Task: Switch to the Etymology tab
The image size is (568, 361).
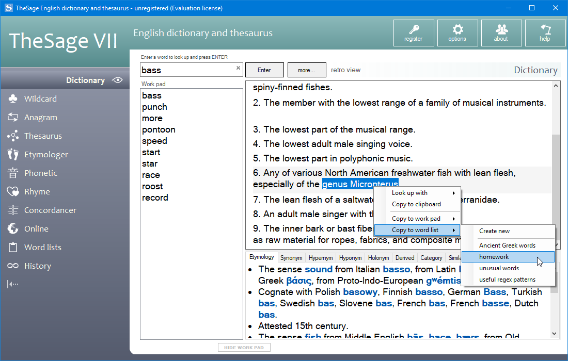Action: pos(262,257)
